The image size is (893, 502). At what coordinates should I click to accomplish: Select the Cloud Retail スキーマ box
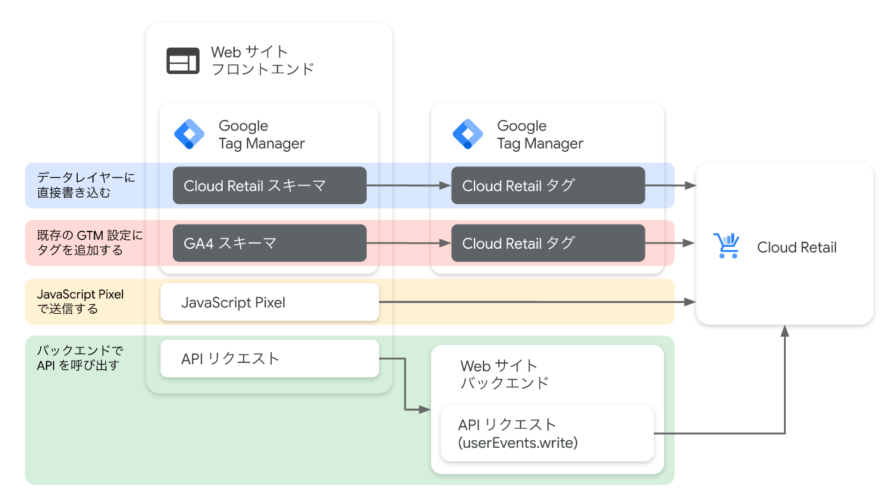pos(270,186)
